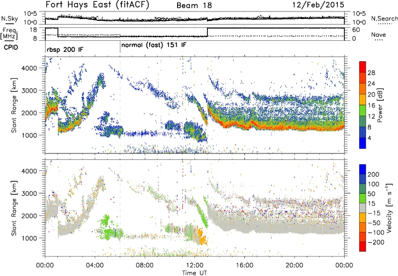Click the '4000' tick on power panel
The image size is (398, 276).
(29, 68)
